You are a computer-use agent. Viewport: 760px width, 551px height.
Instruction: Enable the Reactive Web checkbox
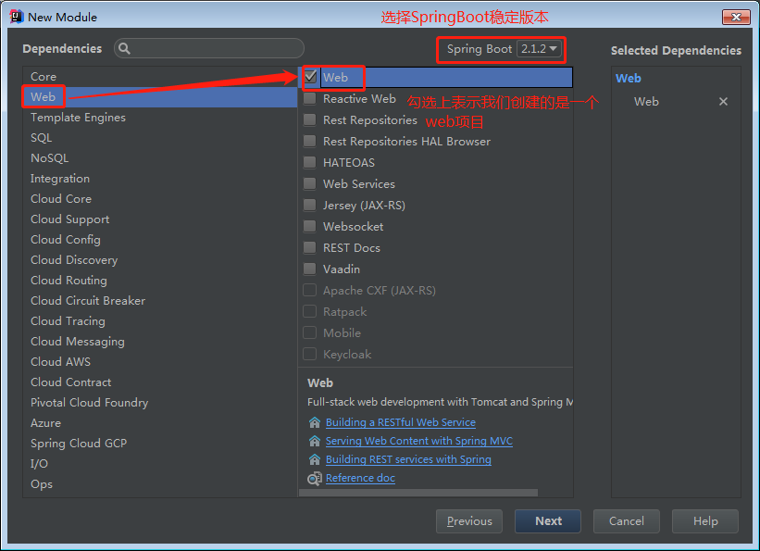tap(310, 99)
